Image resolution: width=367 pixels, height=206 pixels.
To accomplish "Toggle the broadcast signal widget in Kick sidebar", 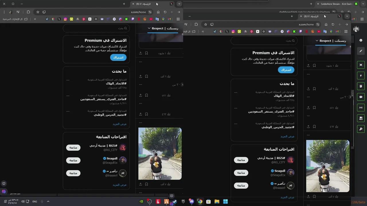I will [x=361, y=108].
